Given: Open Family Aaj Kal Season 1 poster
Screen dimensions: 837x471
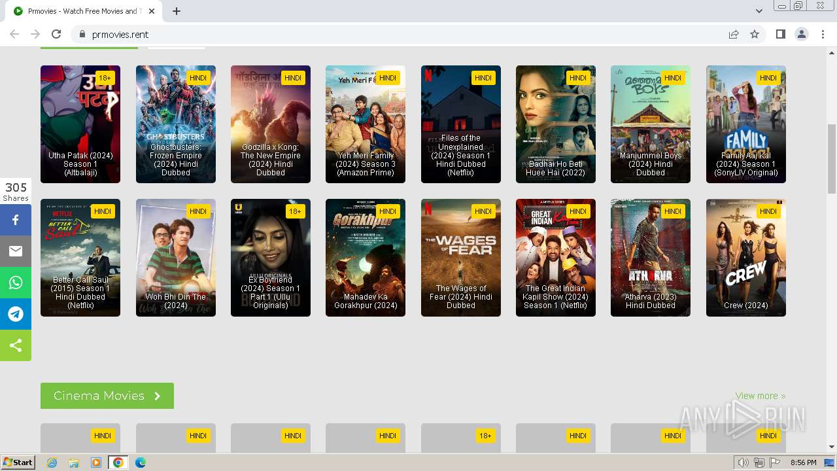Looking at the screenshot, I should [x=746, y=124].
